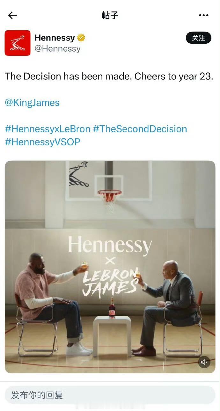Open the @KingJames mention link

coord(32,103)
